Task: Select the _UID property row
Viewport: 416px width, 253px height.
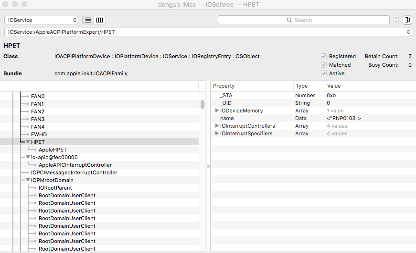Action: [x=314, y=103]
